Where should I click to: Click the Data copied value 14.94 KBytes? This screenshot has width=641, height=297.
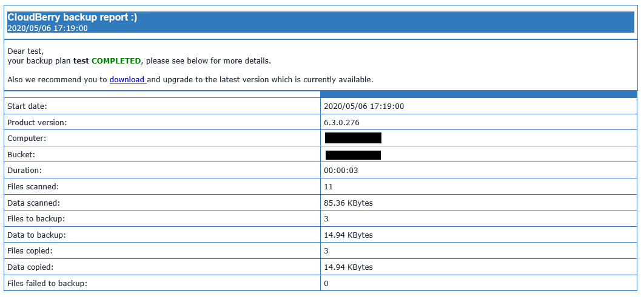pos(348,267)
